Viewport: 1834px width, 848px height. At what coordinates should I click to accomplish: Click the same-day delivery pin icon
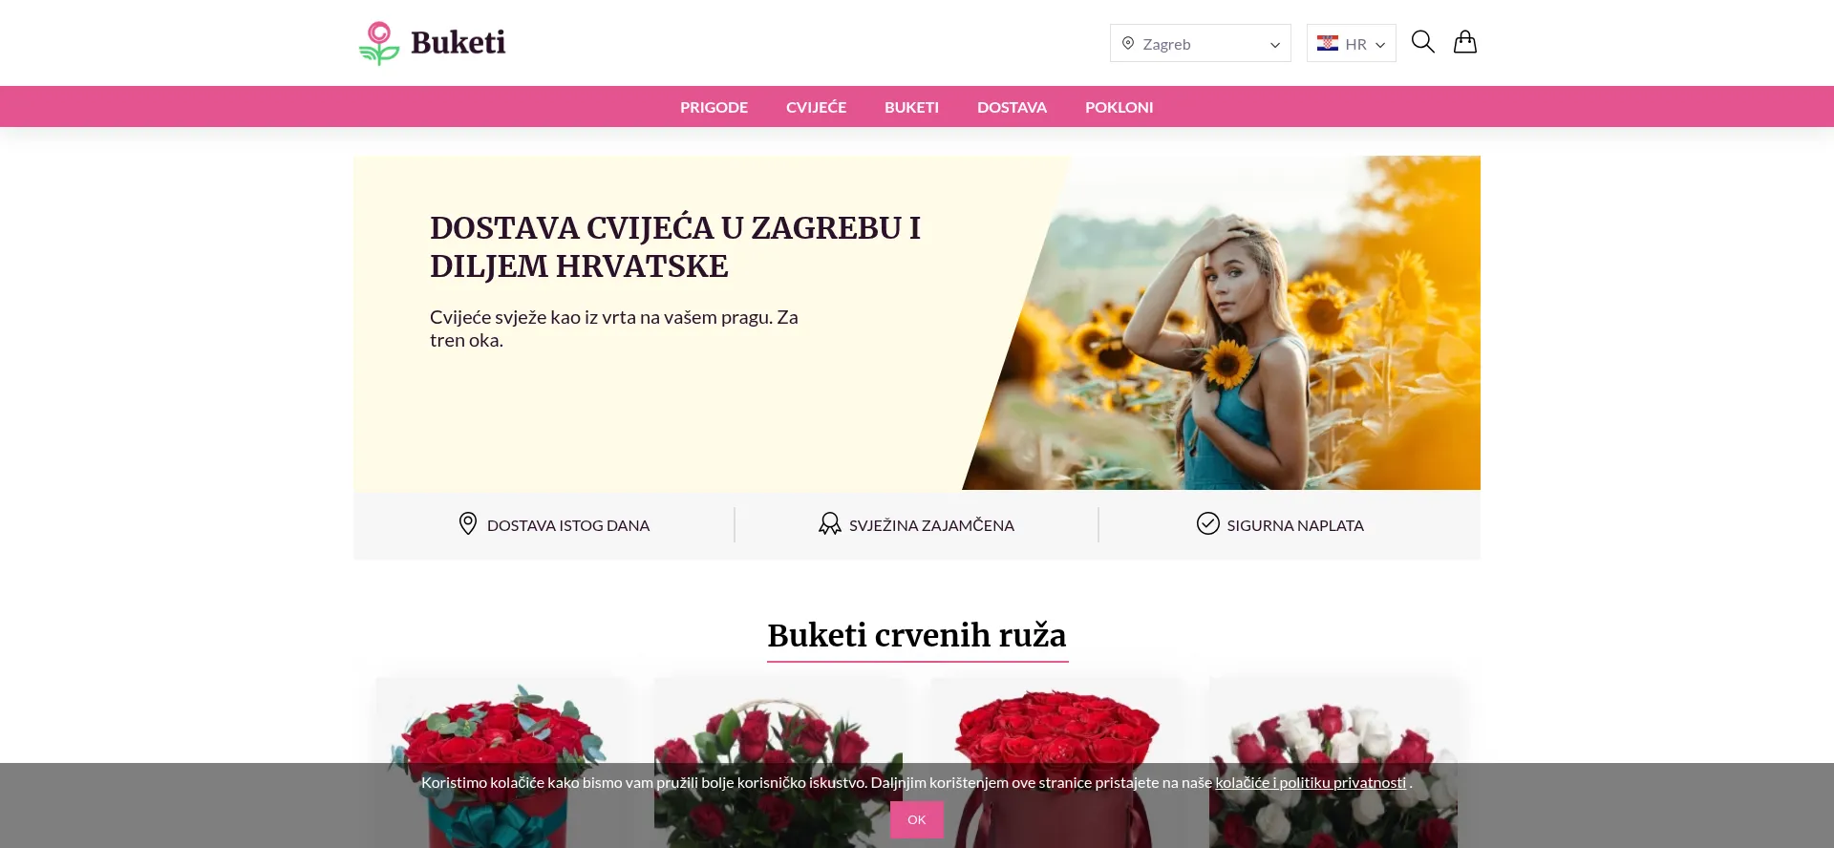tap(468, 524)
